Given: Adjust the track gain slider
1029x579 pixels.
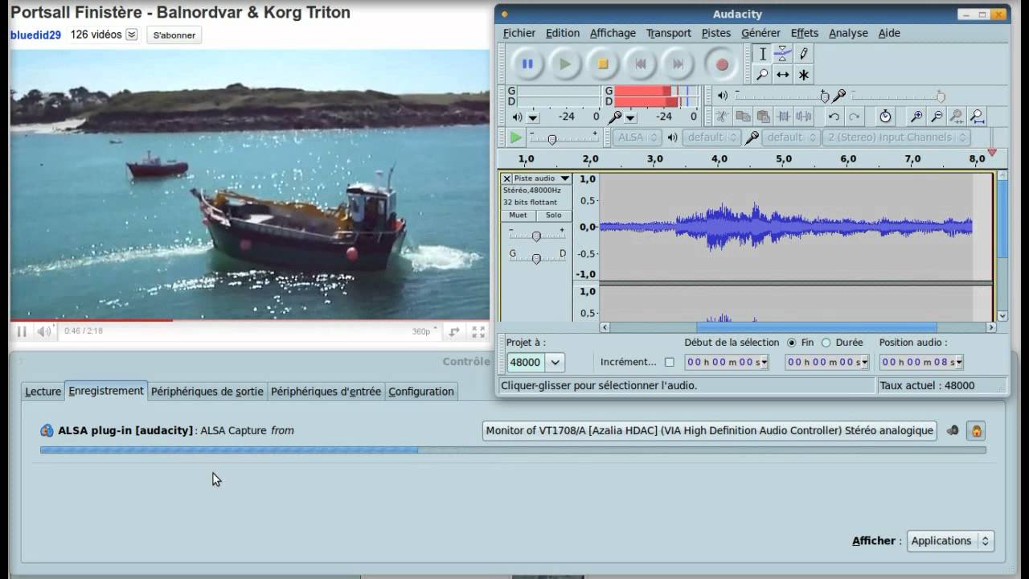Looking at the screenshot, I should (536, 236).
